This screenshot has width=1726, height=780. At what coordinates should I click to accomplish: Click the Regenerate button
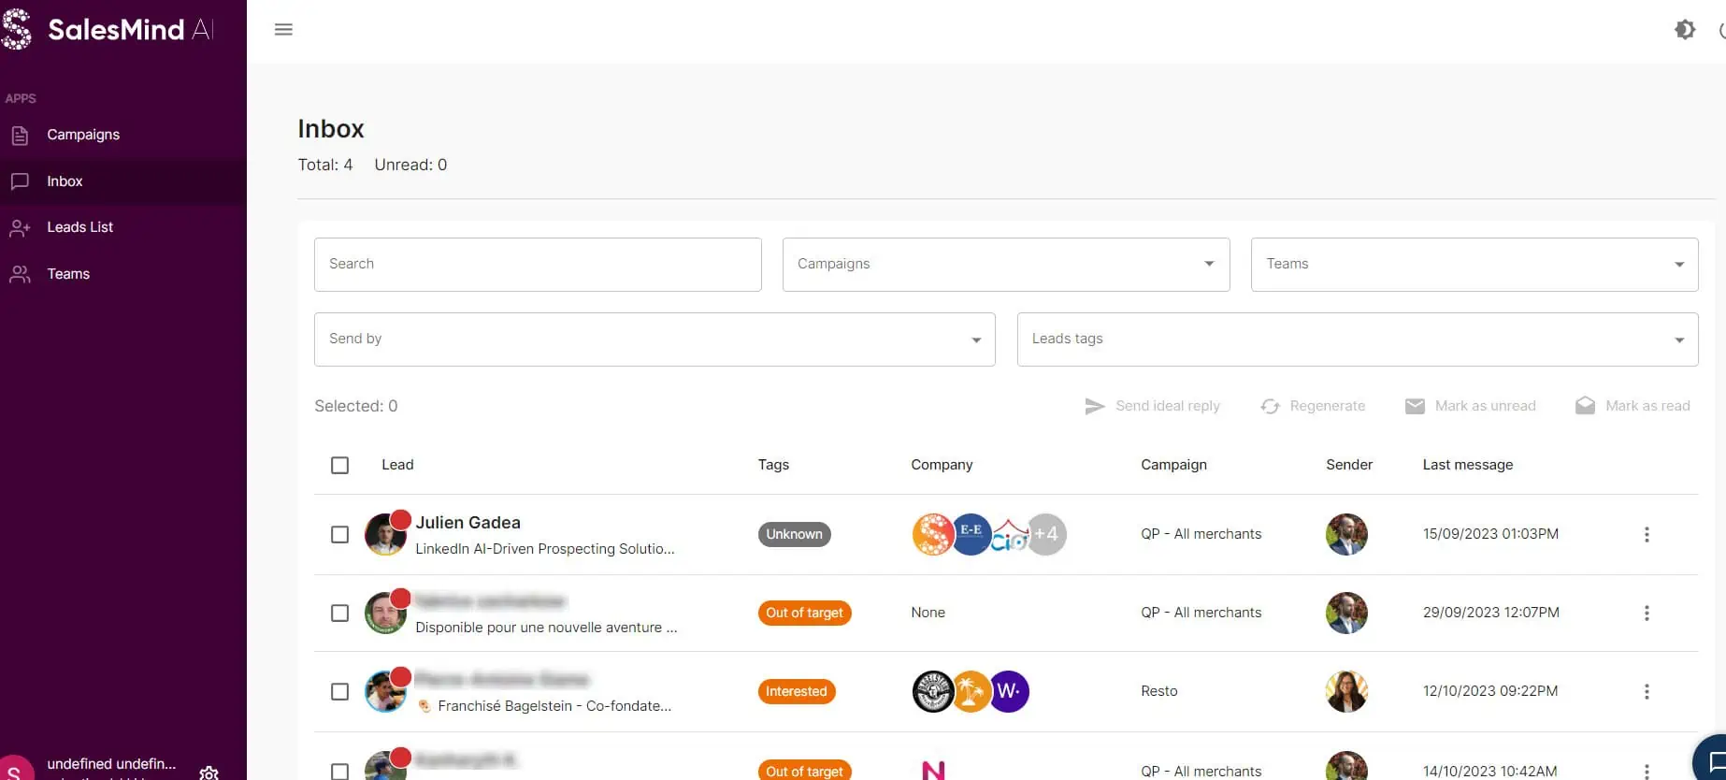tap(1313, 406)
